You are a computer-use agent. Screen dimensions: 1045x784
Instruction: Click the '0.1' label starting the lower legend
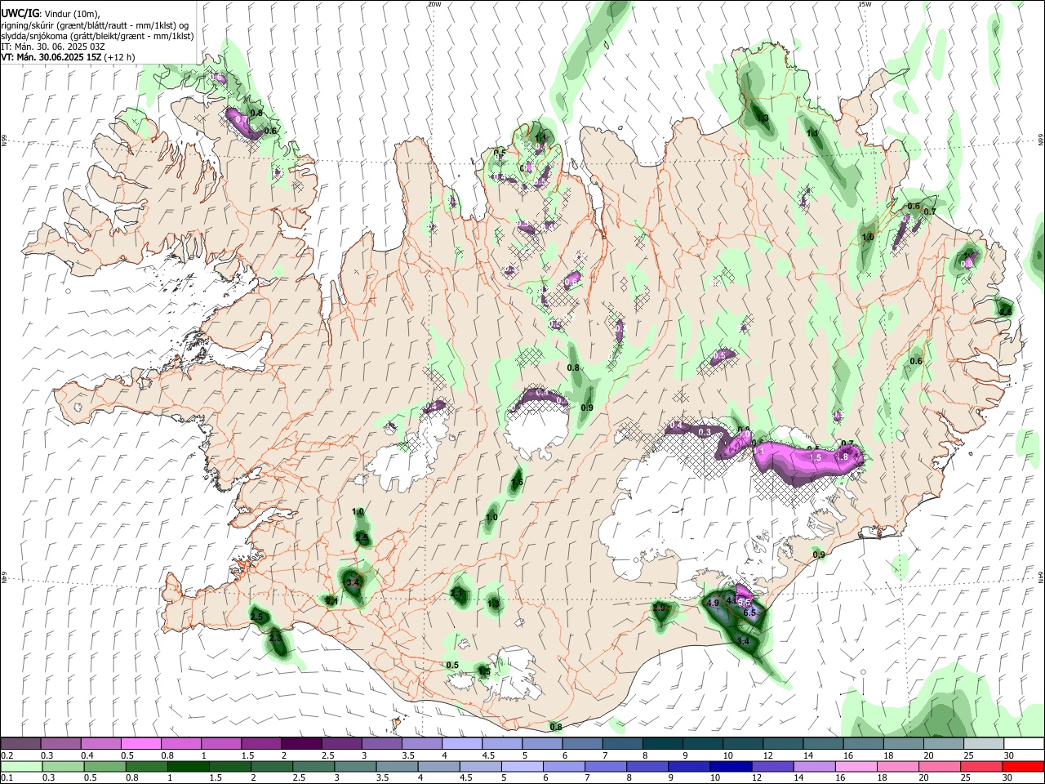click(x=7, y=777)
